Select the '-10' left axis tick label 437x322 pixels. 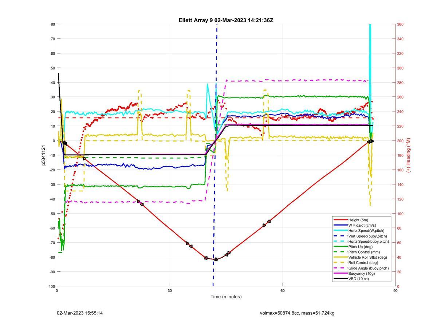point(52,155)
